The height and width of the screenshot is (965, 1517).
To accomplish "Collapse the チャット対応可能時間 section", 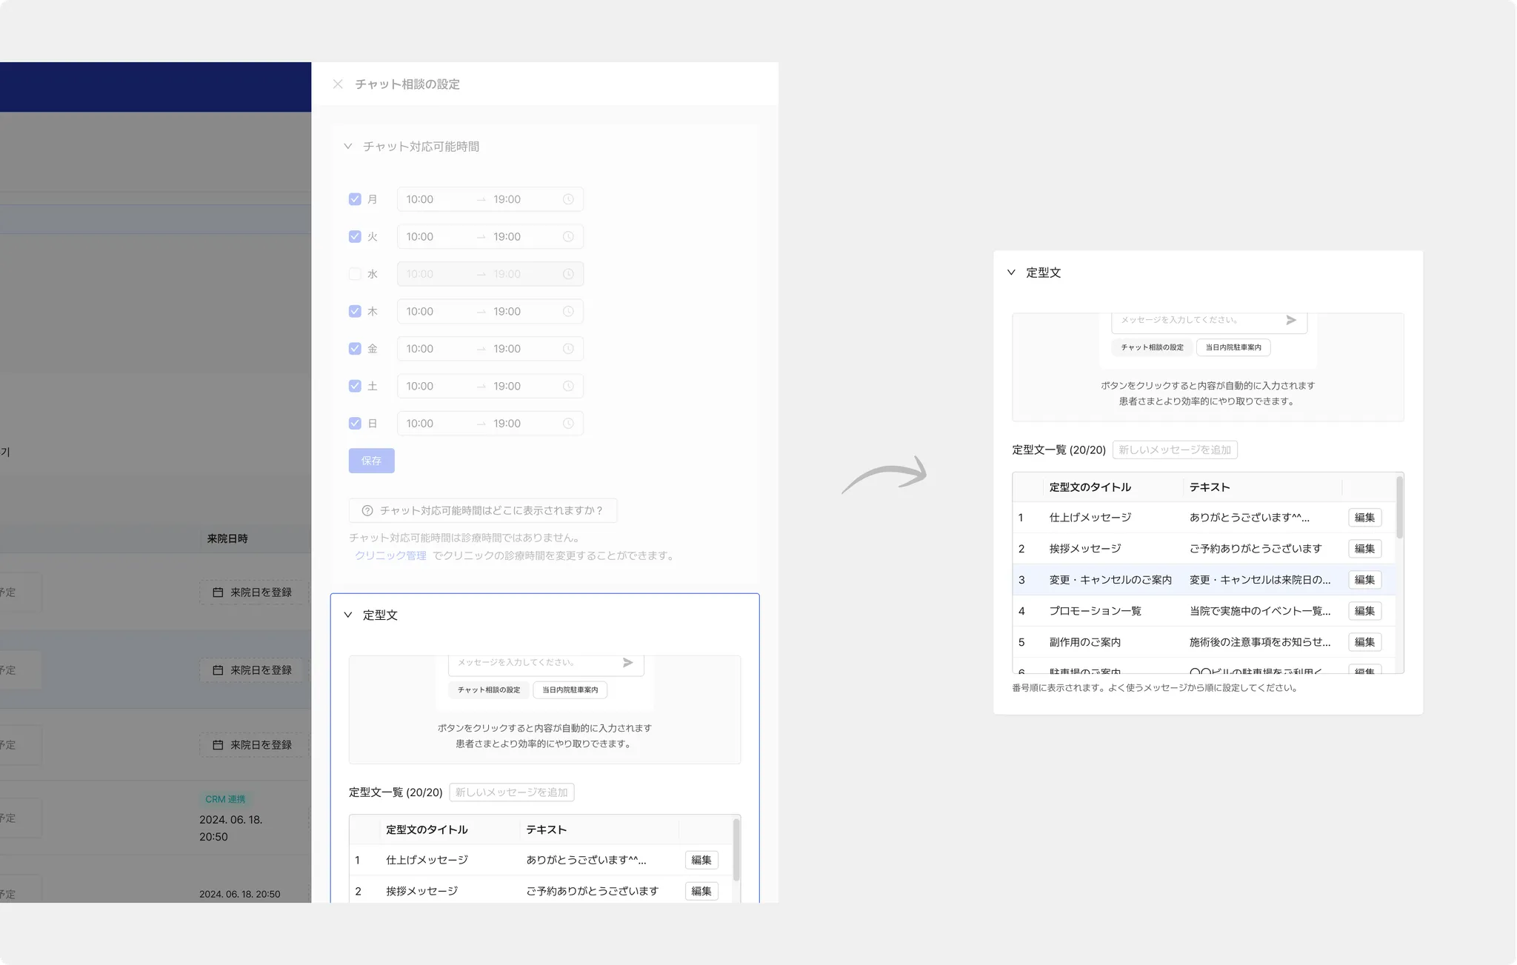I will pos(348,147).
